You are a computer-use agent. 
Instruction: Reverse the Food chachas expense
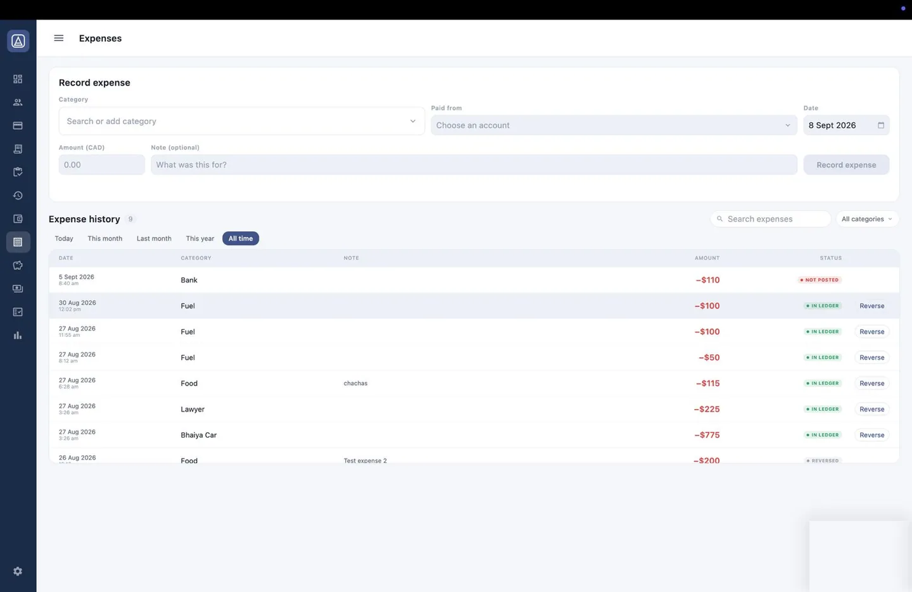872,384
